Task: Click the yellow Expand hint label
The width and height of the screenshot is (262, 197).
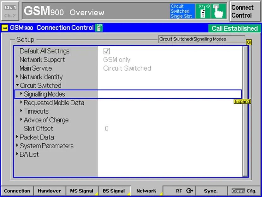Action: point(242,102)
